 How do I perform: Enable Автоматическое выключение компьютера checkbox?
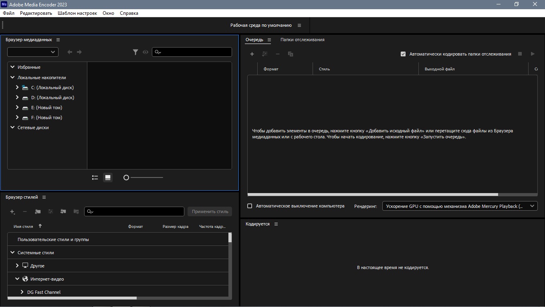[x=250, y=206]
